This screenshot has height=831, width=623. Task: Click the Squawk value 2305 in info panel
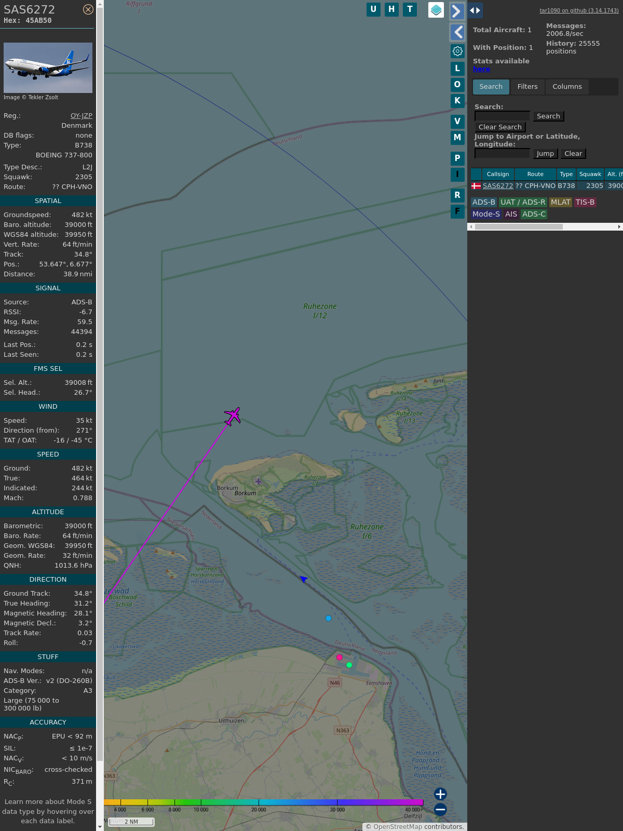click(84, 177)
